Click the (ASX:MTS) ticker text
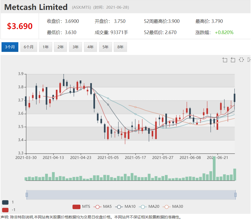Viewport: 251px width, 221px height. point(81,7)
